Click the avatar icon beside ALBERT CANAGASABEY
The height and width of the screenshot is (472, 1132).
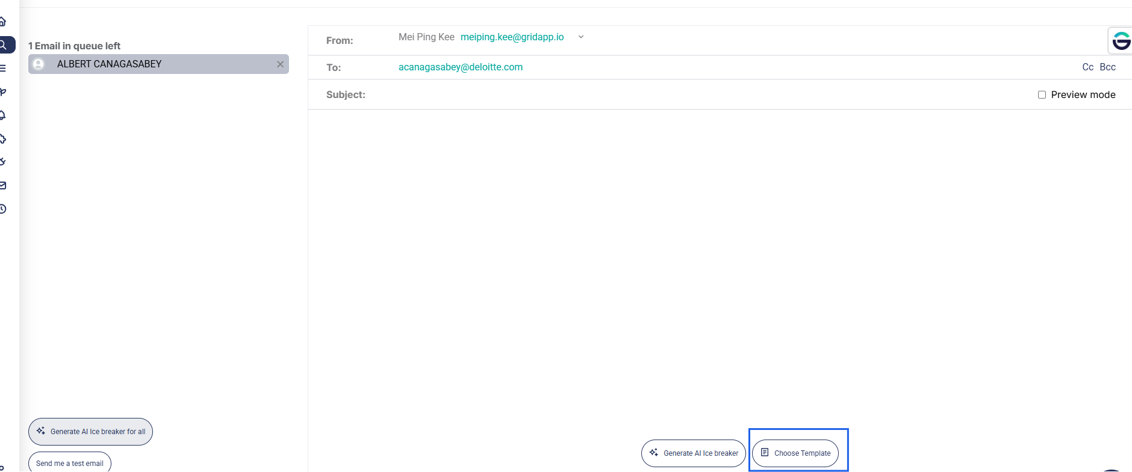pyautogui.click(x=39, y=64)
